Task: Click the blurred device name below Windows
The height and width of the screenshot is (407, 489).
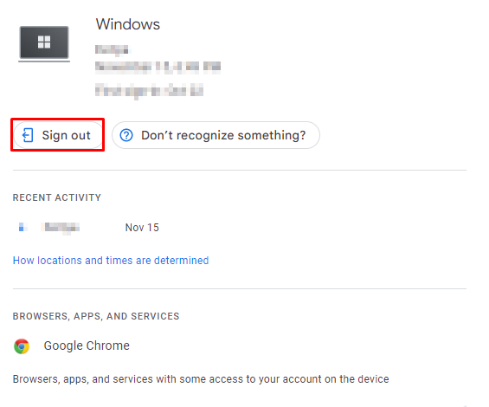Action: [113, 50]
